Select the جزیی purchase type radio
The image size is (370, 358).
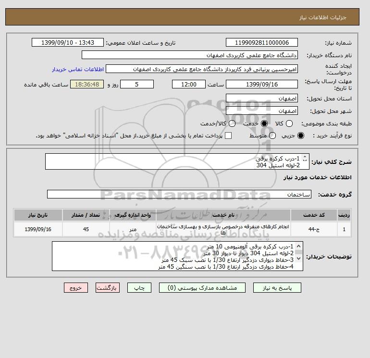(x=301, y=136)
